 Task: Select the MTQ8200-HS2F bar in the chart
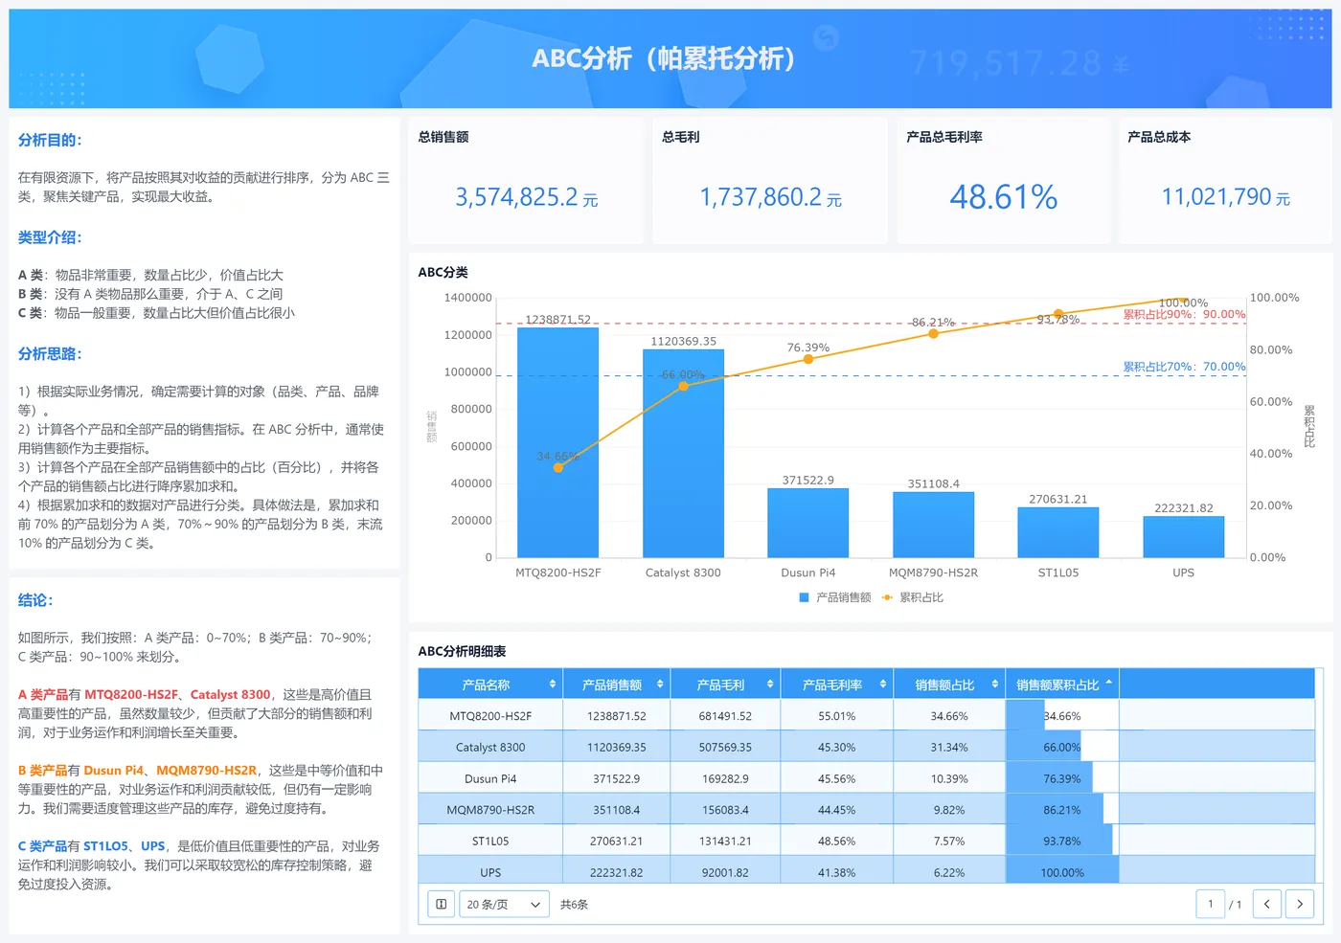(557, 442)
